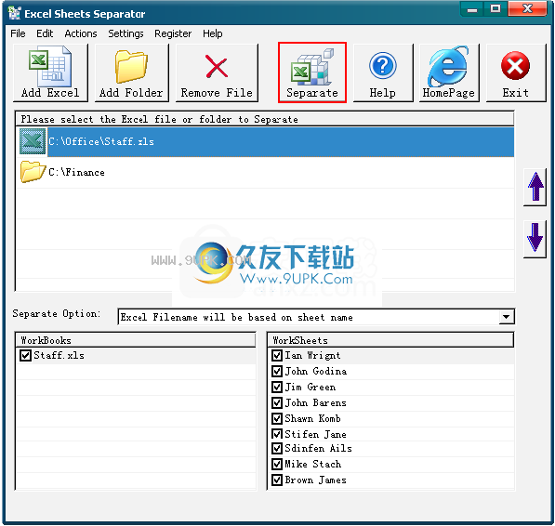This screenshot has height=526, width=555.
Task: Minimize the Excel Sheets Separator window
Action: (x=472, y=8)
